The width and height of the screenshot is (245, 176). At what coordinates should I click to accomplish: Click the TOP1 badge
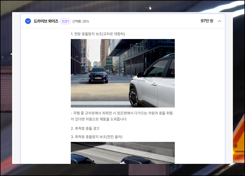coord(65,21)
